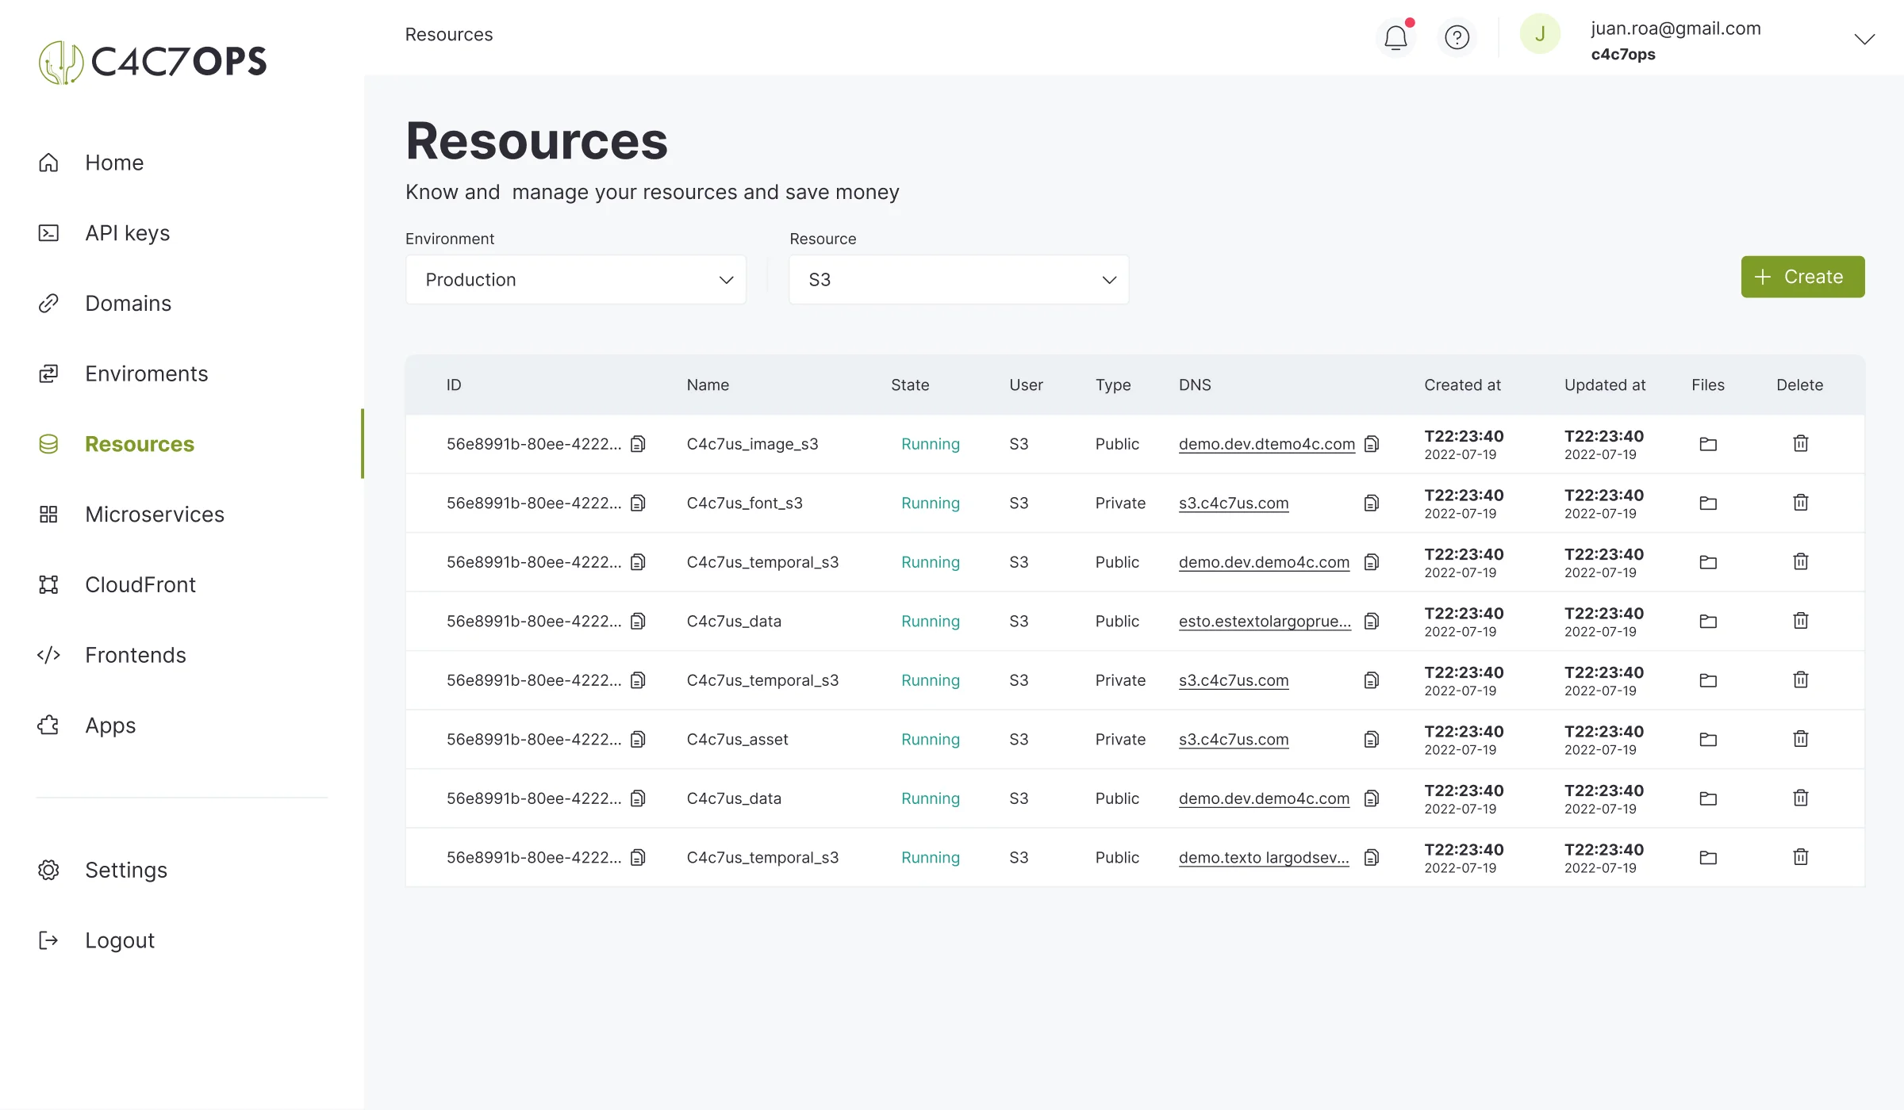1904x1110 pixels.
Task: Open link esto.estextolargoprue...
Action: [x=1265, y=621]
